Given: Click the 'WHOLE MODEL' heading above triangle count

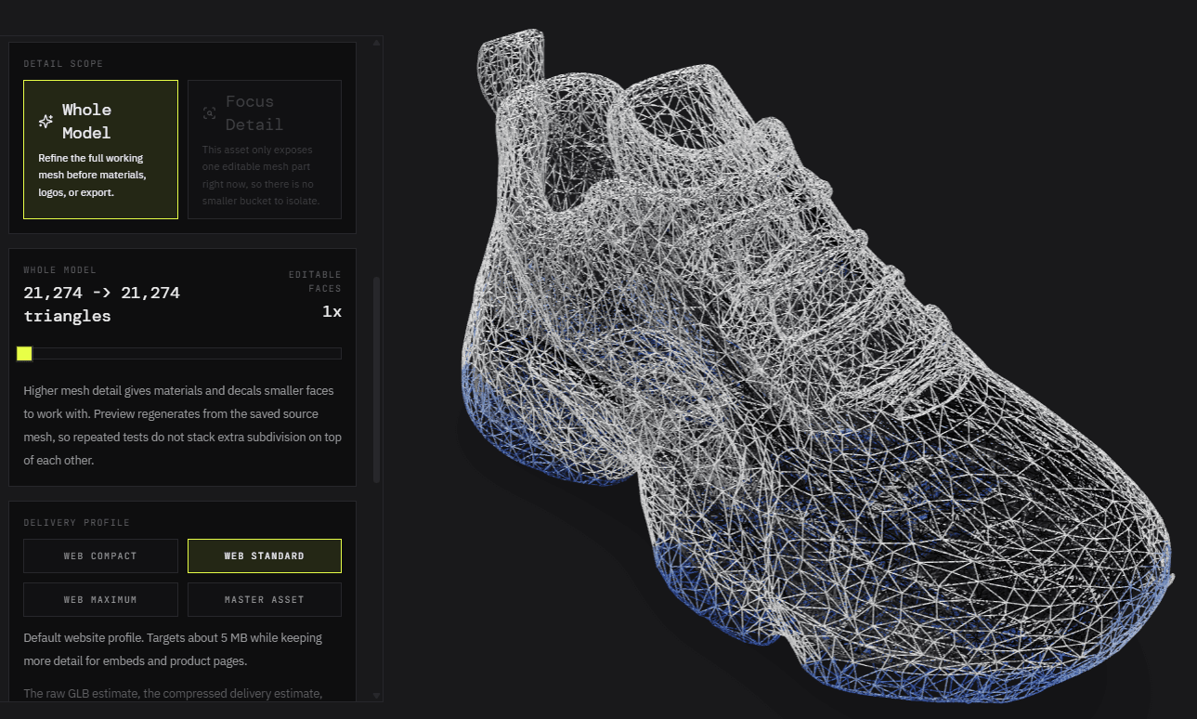Looking at the screenshot, I should (x=59, y=270).
